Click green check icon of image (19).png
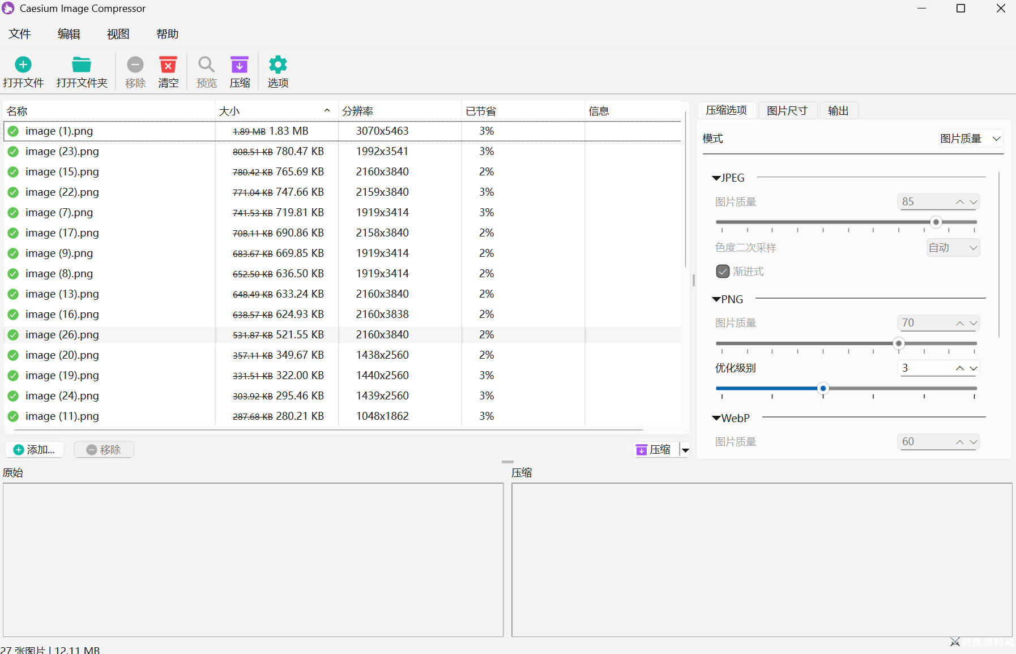The width and height of the screenshot is (1016, 654). 13,376
